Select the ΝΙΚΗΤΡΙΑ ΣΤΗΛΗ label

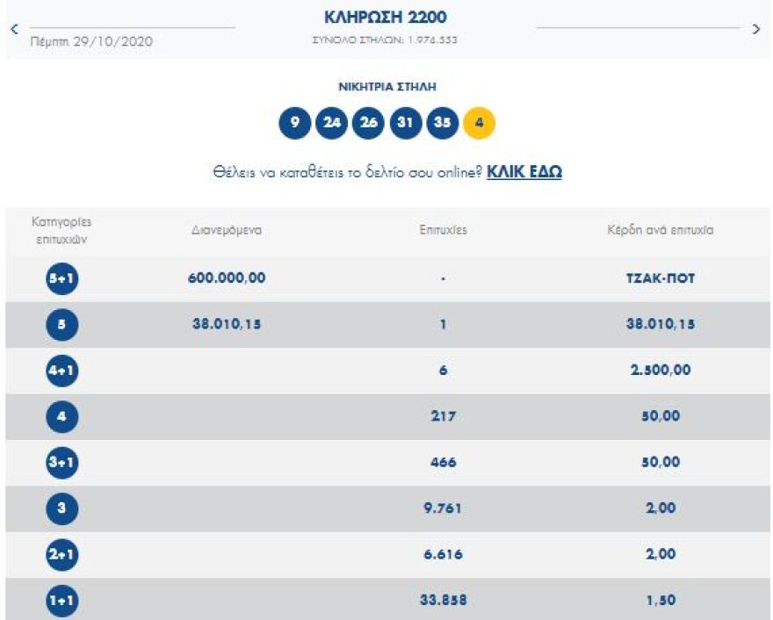pyautogui.click(x=385, y=87)
